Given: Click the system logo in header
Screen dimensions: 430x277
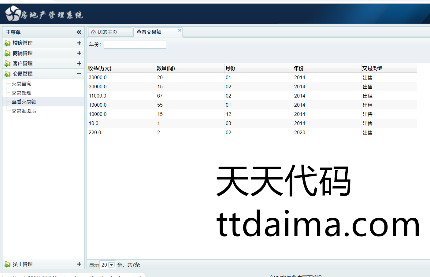Looking at the screenshot, I should point(13,14).
